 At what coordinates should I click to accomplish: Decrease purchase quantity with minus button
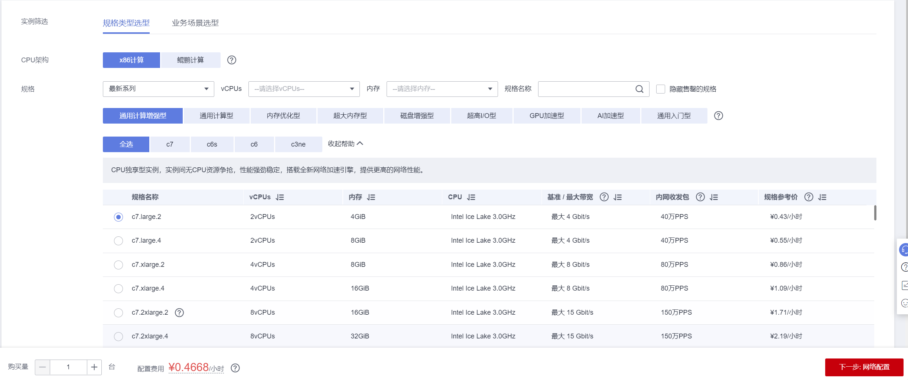[42, 367]
